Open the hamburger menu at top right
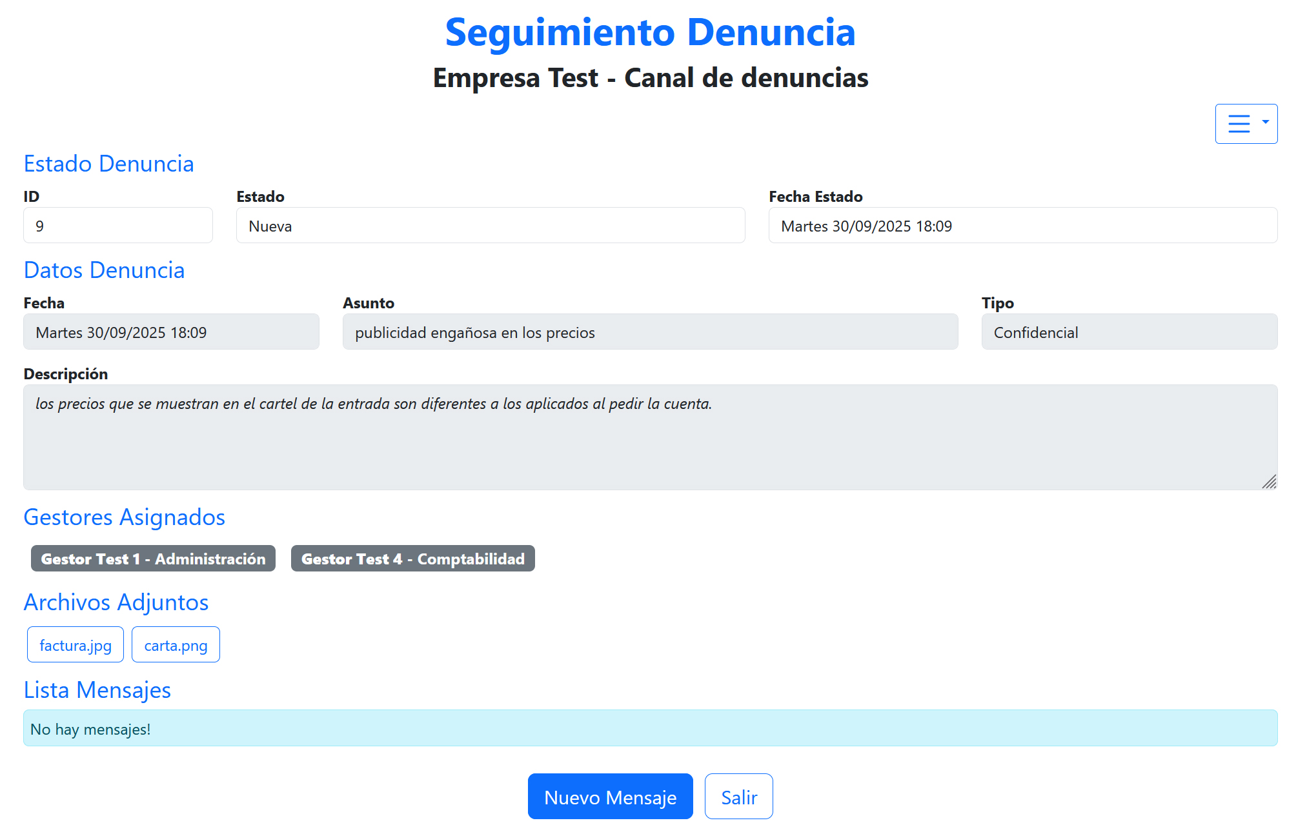The width and height of the screenshot is (1307, 834). point(1240,123)
